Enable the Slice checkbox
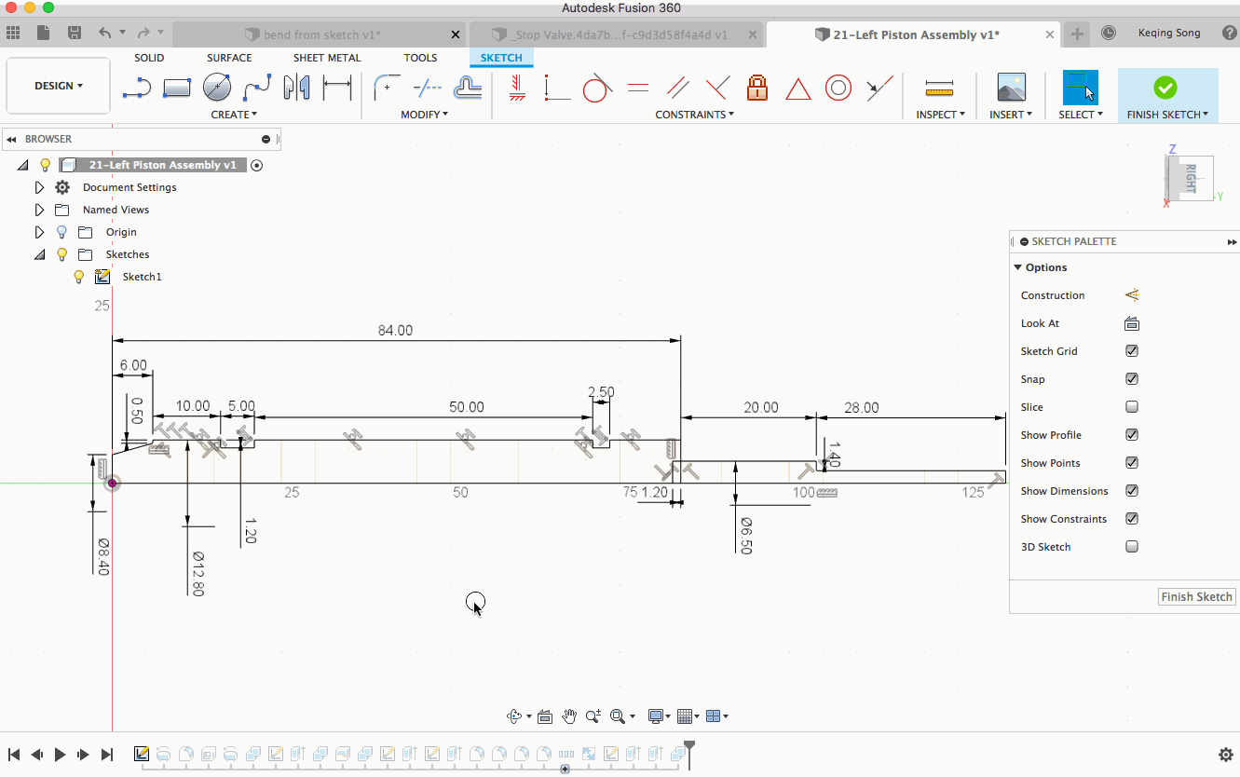The image size is (1240, 777). point(1132,407)
